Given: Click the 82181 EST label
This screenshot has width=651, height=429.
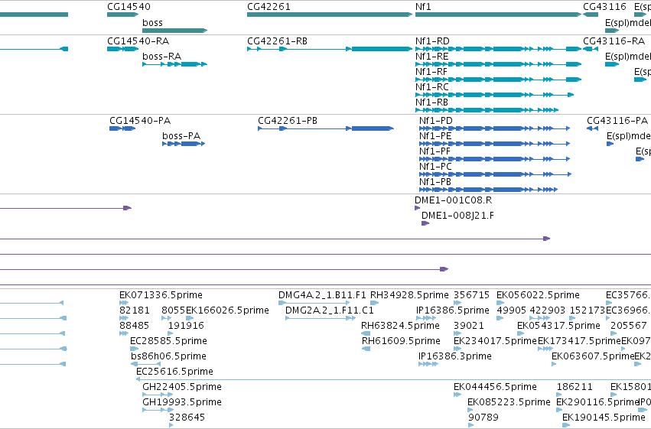Looking at the screenshot, I should (x=134, y=310).
